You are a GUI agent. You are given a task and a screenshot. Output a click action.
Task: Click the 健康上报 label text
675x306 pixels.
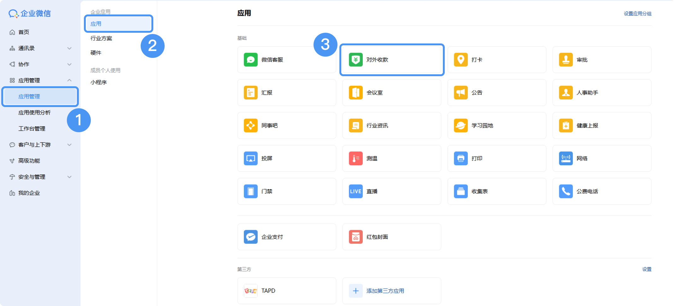click(587, 126)
